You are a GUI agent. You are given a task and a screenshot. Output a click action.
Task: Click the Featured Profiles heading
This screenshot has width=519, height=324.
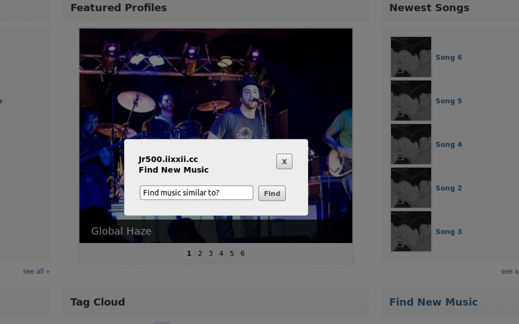119,8
